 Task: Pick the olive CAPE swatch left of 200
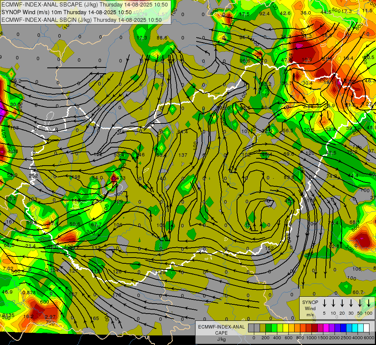(x=263, y=328)
